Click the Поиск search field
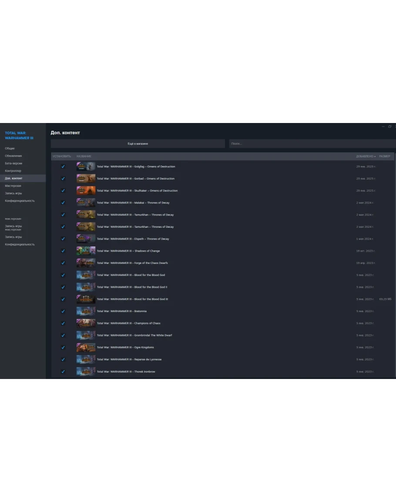This screenshot has width=396, height=502. pos(312,143)
